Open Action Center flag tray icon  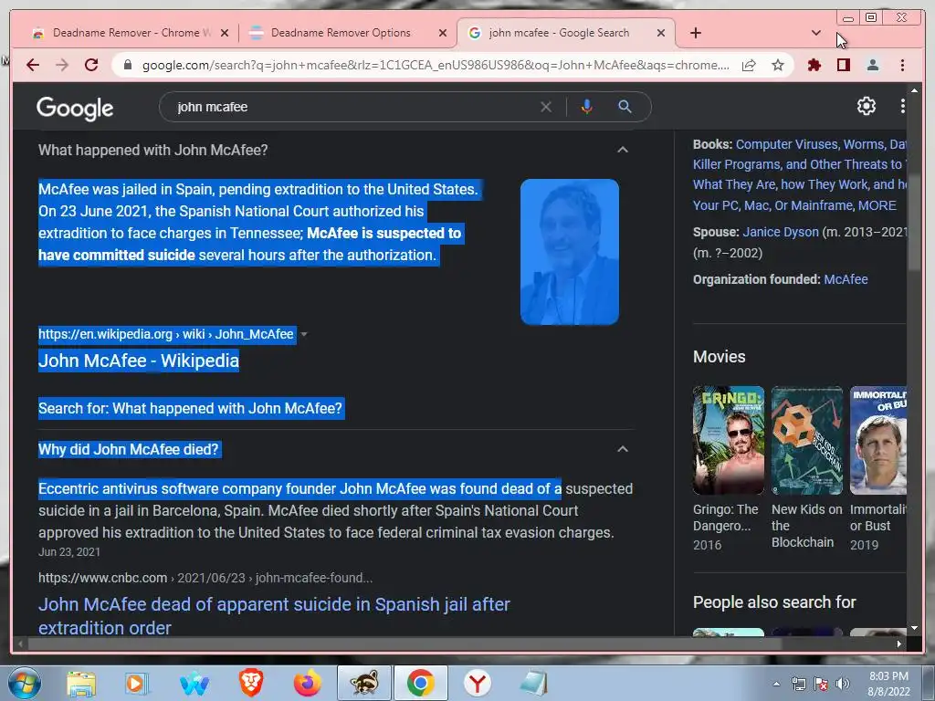click(821, 684)
